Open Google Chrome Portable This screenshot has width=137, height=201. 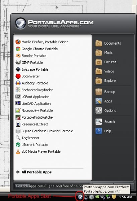(37, 49)
